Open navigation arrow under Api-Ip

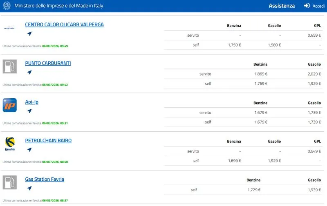pos(29,111)
